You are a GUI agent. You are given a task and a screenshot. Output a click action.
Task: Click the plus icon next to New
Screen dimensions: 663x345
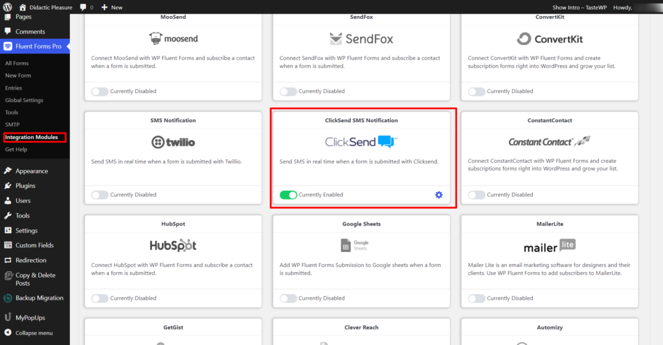click(x=104, y=7)
